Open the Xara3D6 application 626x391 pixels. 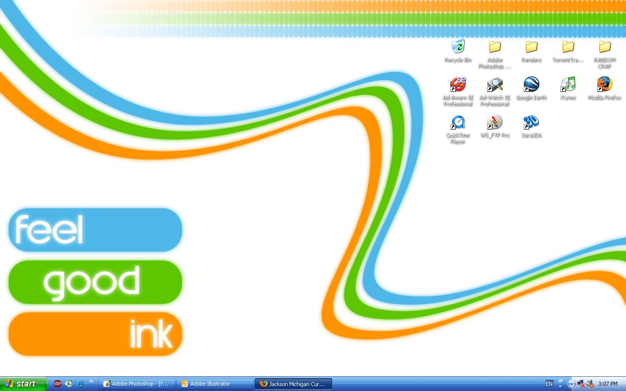tap(531, 122)
